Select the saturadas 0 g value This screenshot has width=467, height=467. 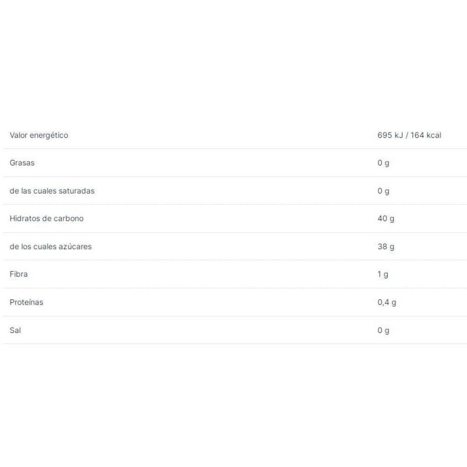[383, 191]
